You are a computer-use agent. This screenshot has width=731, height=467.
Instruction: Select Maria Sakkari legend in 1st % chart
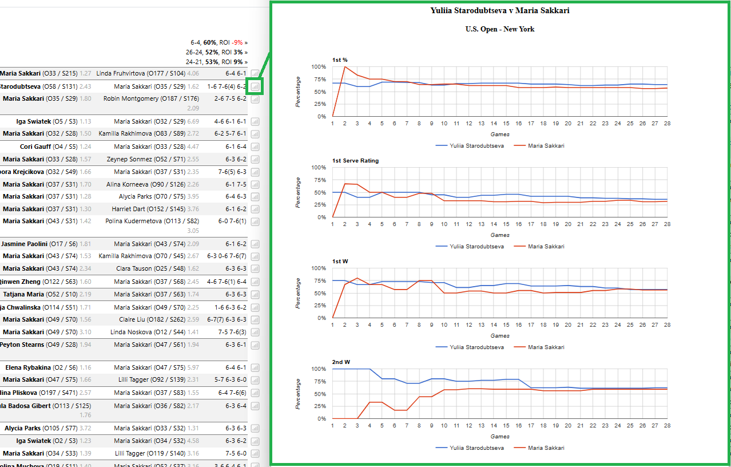click(x=539, y=146)
